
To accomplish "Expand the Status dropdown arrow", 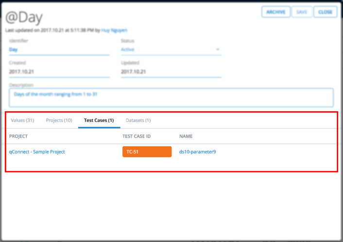I will coord(218,50).
